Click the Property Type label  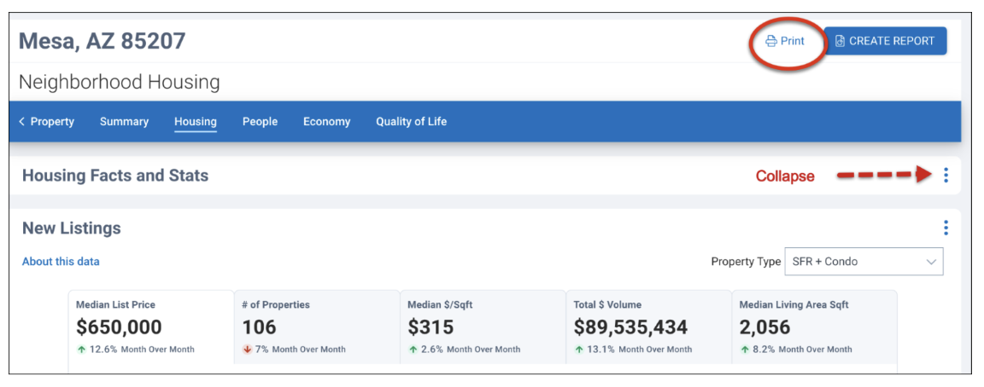point(746,262)
